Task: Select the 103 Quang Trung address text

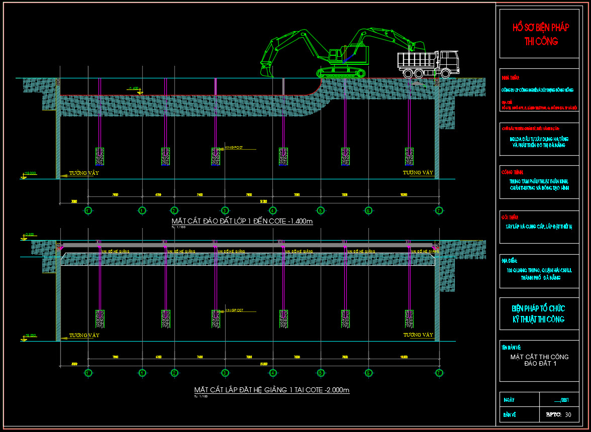Action: [x=539, y=274]
